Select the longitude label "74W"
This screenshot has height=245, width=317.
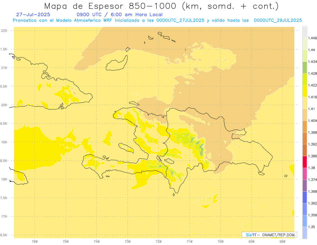click(x=97, y=242)
